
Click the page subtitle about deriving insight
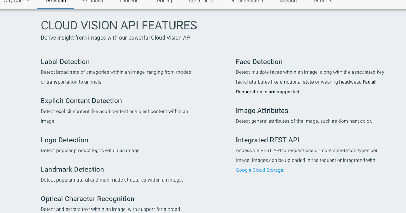click(x=116, y=37)
